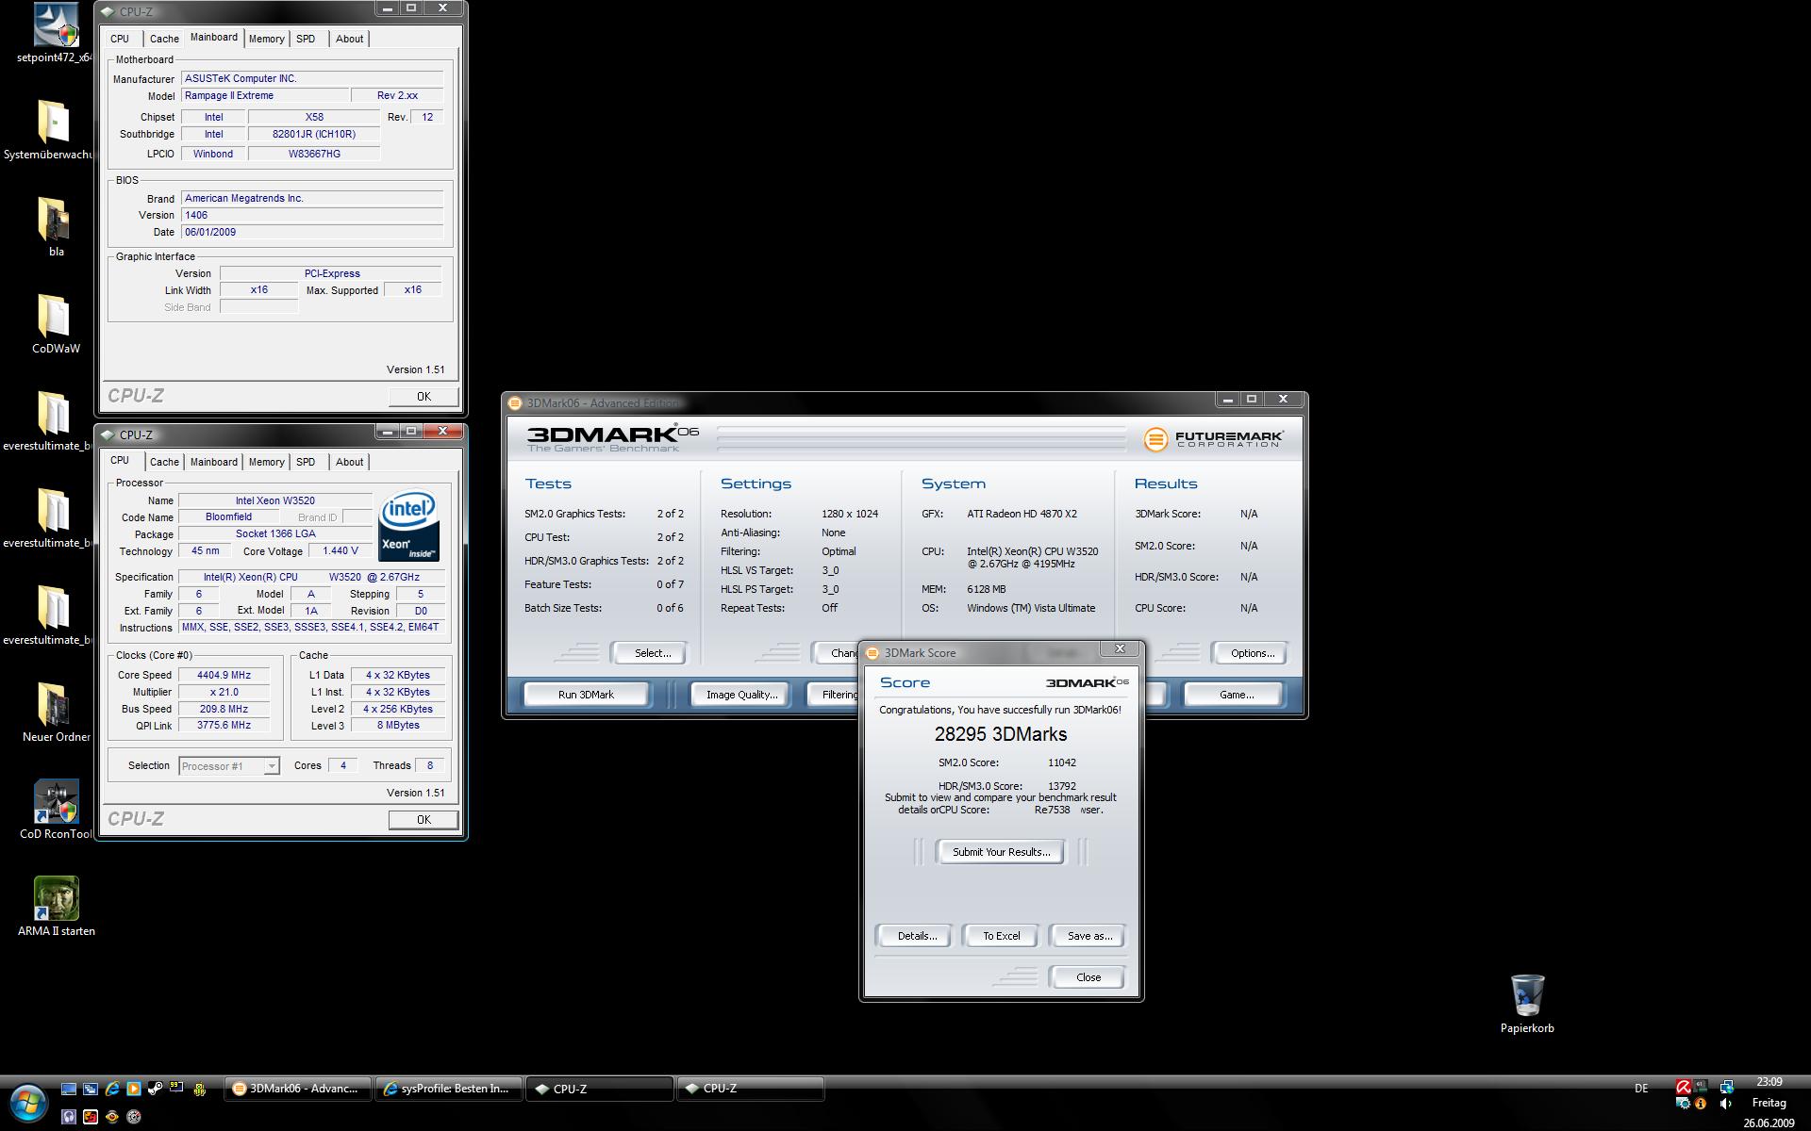Click the gear sidebar tray icon
Viewport: 1811px width, 1131px height.
tap(1683, 1104)
